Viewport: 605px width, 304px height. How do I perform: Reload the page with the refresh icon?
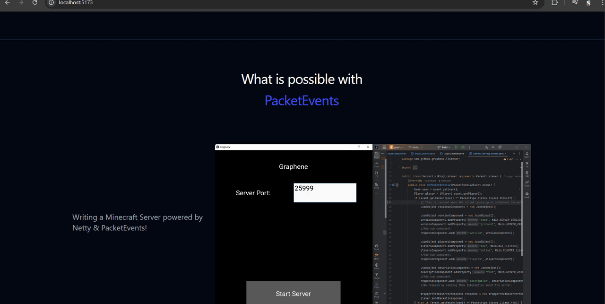coord(35,3)
